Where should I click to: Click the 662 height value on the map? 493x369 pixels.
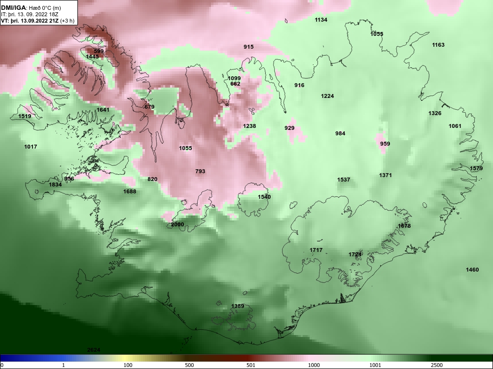[x=235, y=84]
